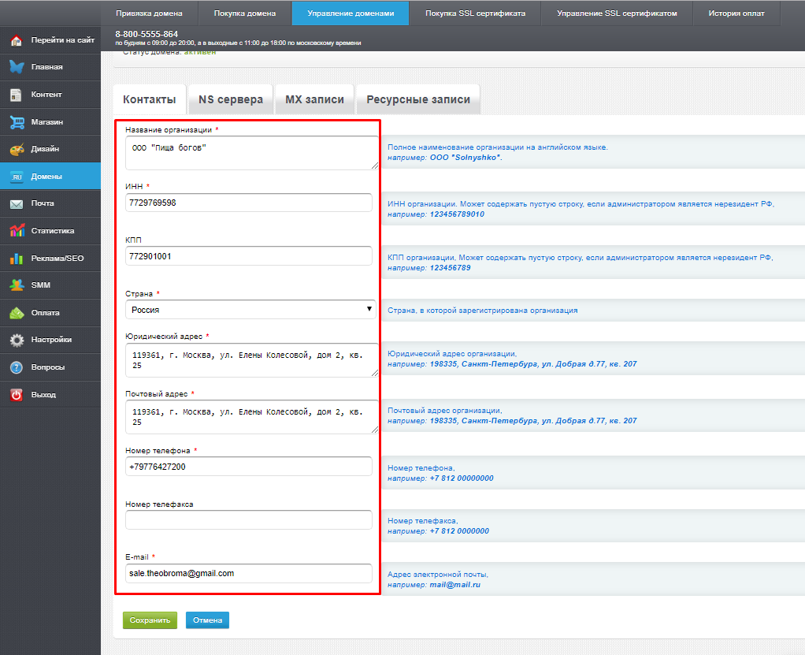Click Магазин label in the sidebar
Image resolution: width=805 pixels, height=655 pixels.
[46, 121]
